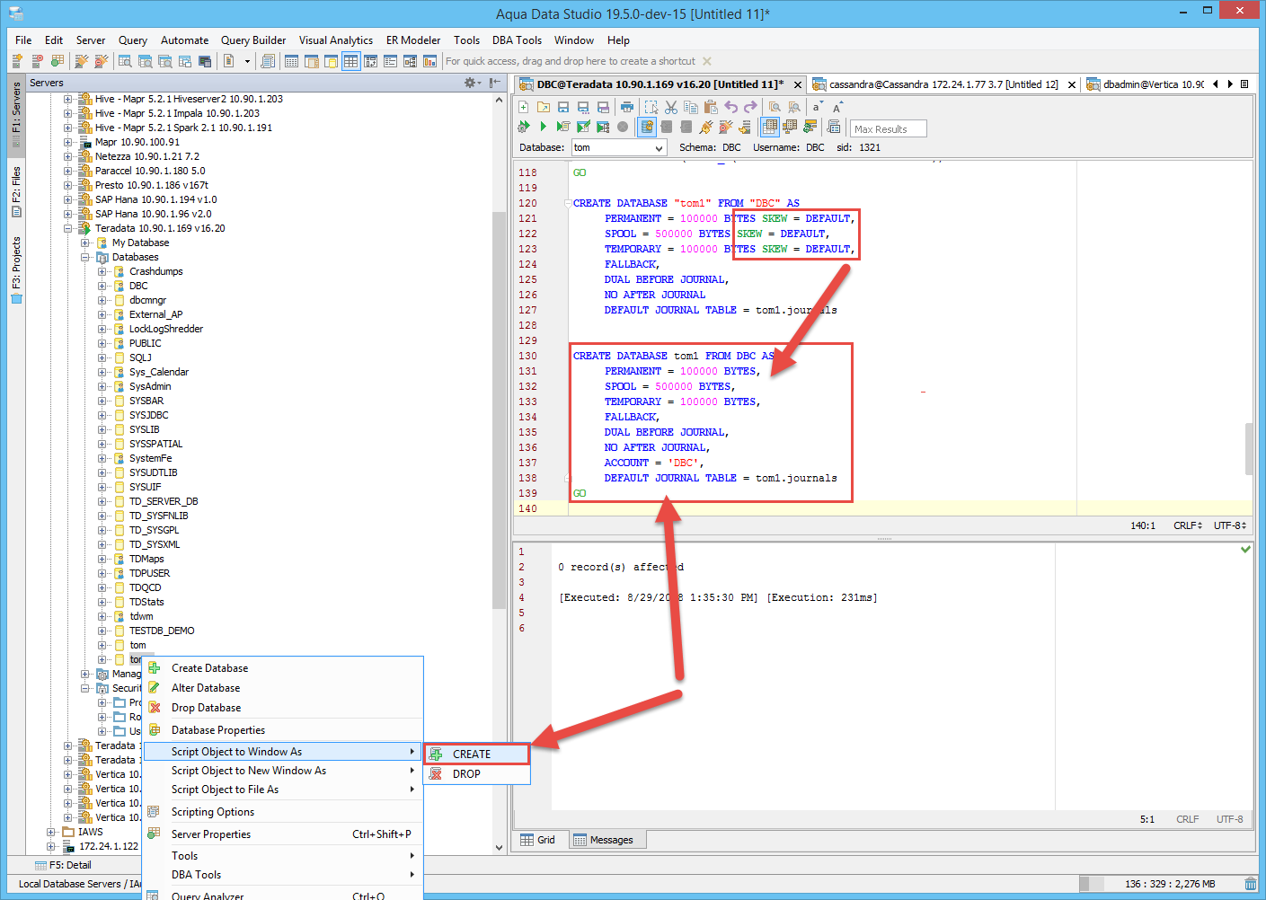The image size is (1266, 900).
Task: Click the Redo arrow icon
Action: click(750, 107)
